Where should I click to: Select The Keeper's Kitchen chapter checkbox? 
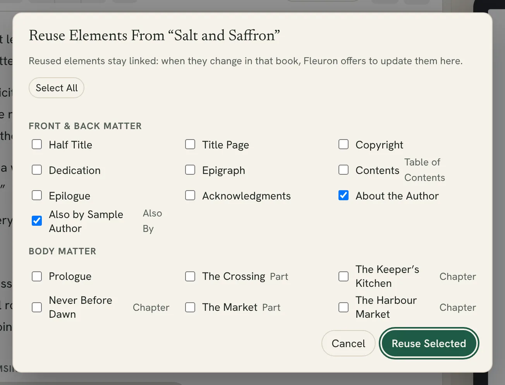click(344, 276)
